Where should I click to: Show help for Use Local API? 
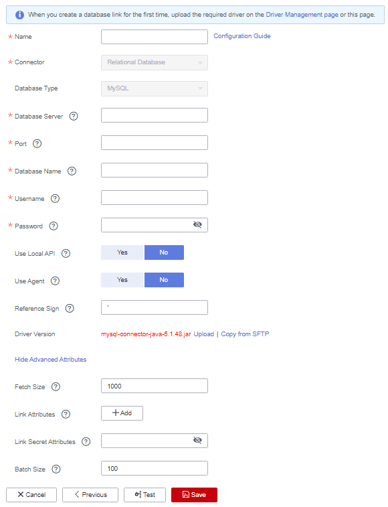66,253
